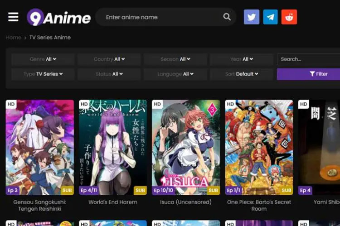Viewport: 340px width, 226px height.
Task: Click HD badge on One Piece poster
Action: pos(230,104)
